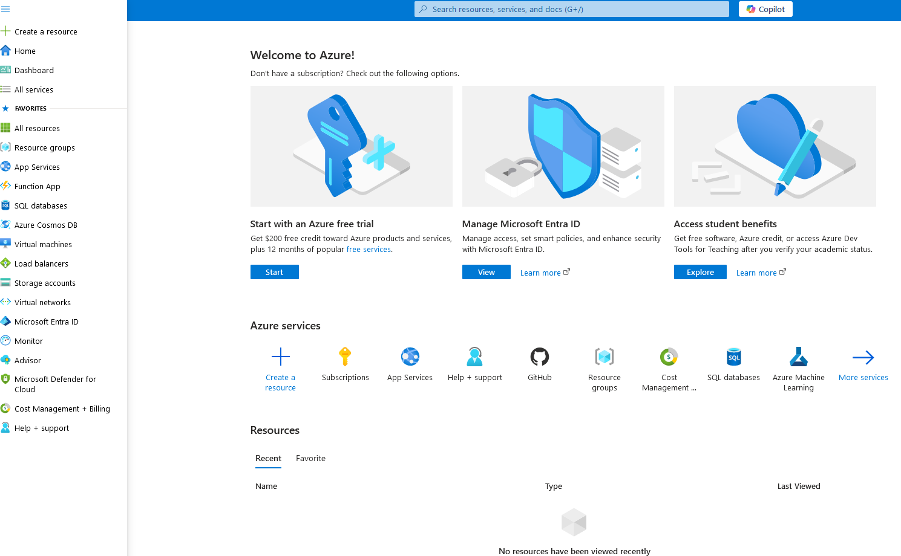Open Learn more link for Entra ID

click(x=545, y=273)
